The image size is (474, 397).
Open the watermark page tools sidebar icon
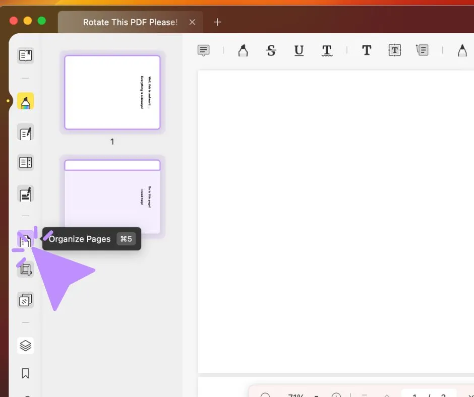click(x=25, y=300)
